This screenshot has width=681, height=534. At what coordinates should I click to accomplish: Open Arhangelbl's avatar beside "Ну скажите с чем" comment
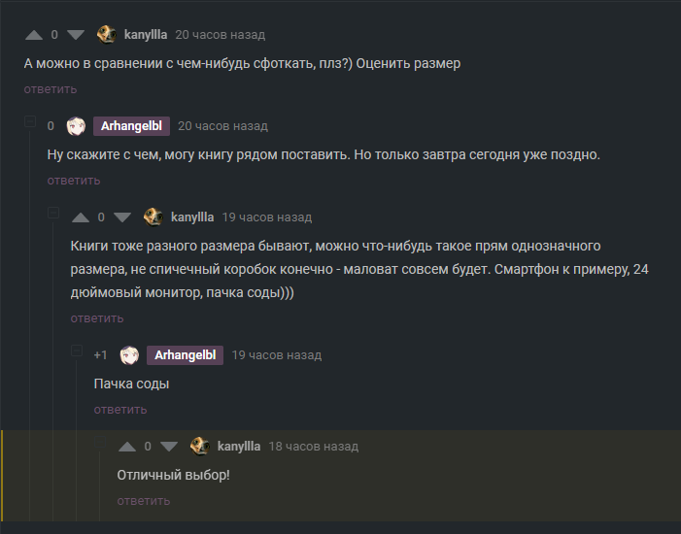click(x=76, y=126)
